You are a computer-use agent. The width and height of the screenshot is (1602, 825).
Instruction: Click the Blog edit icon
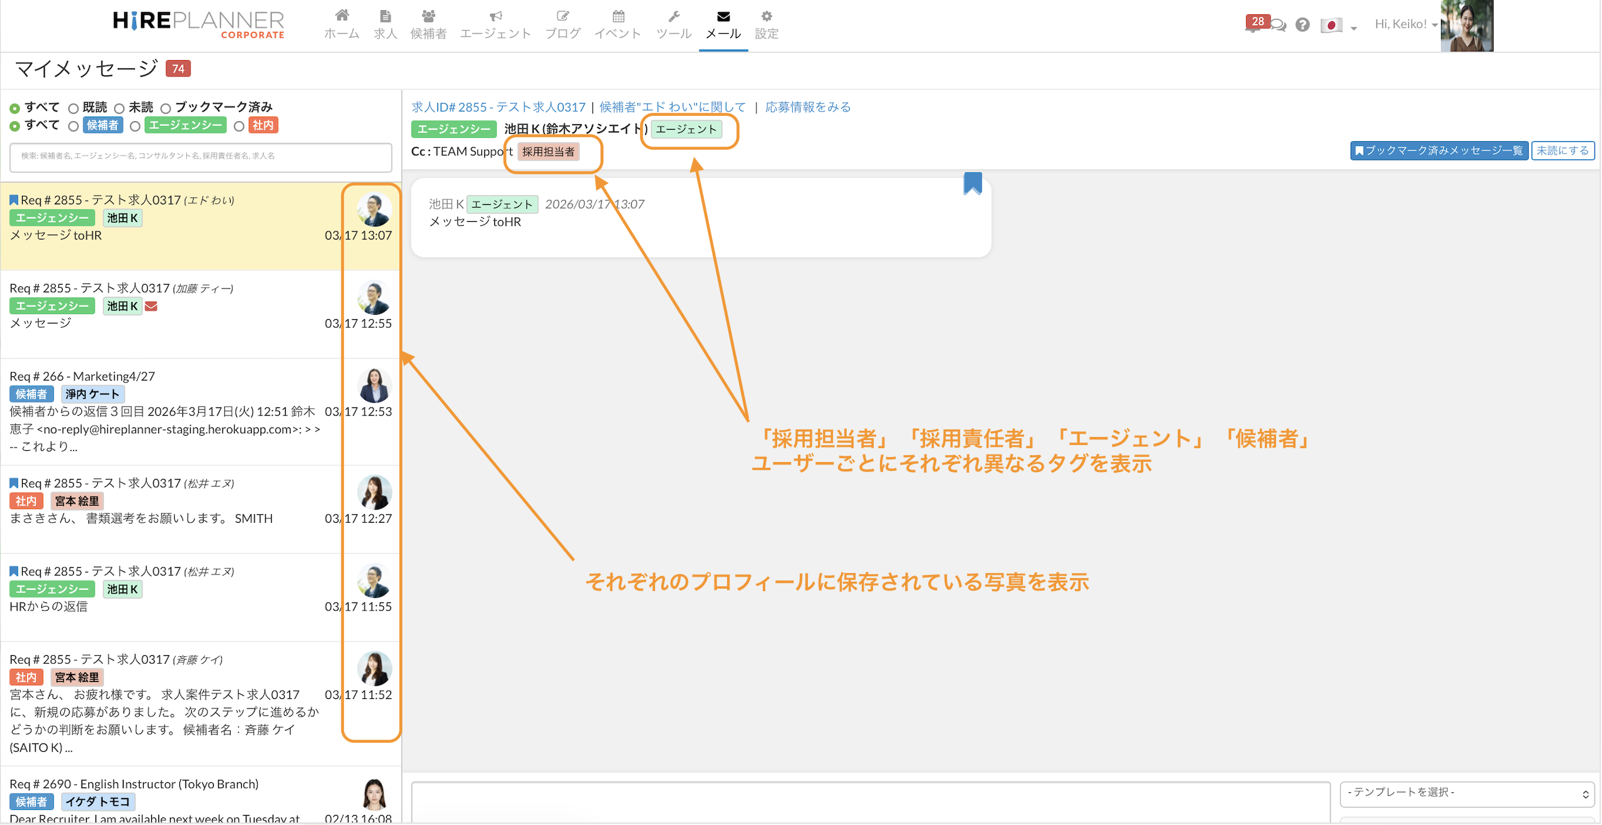[x=562, y=16]
